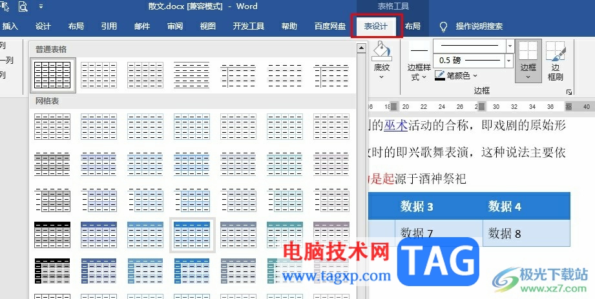The image size is (595, 299).
Task: Pick the gray-shaded grid style with unbordered first column
Action: coord(52,200)
